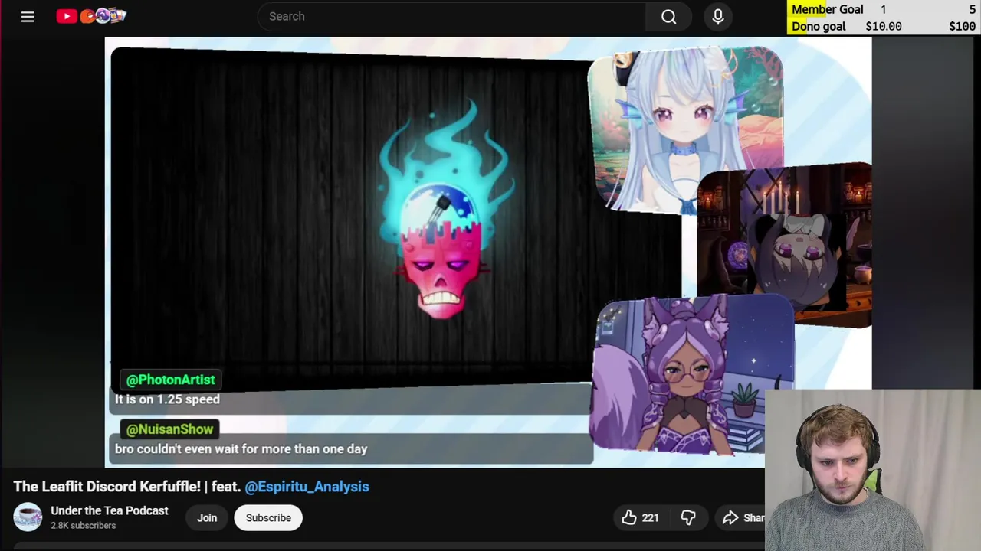Click the 221 likes count
The width and height of the screenshot is (981, 551).
(651, 518)
